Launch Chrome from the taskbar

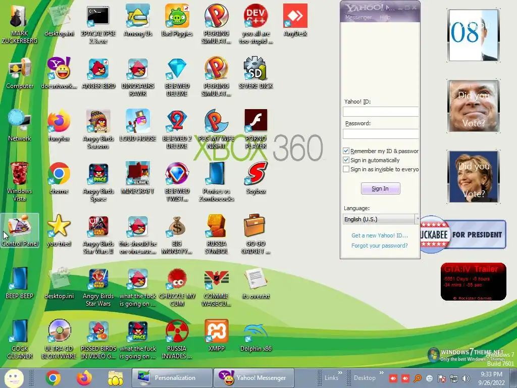coord(53,378)
